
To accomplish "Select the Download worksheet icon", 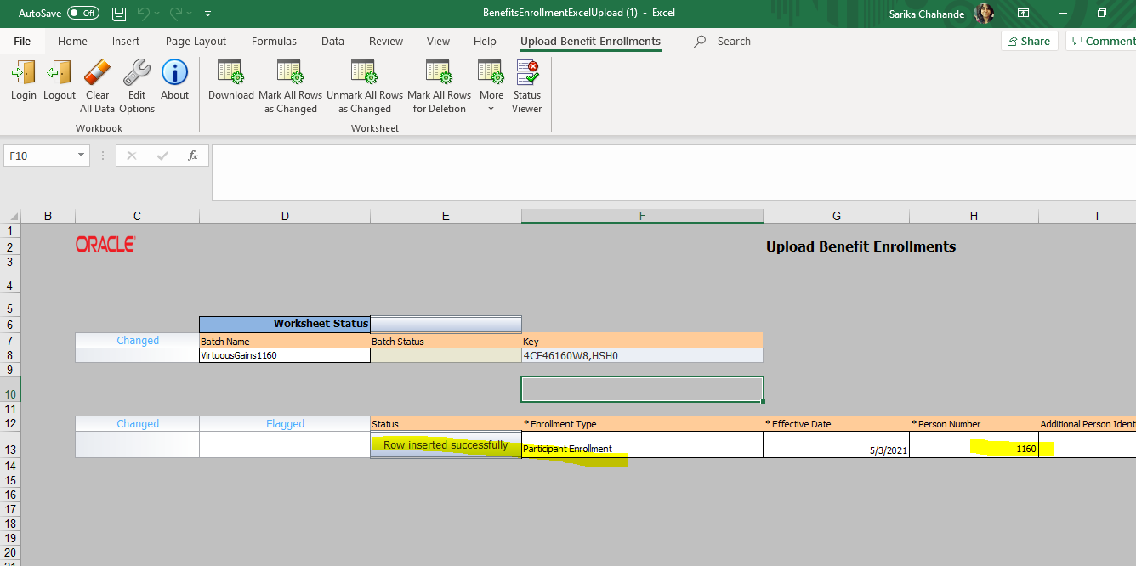I will (230, 82).
